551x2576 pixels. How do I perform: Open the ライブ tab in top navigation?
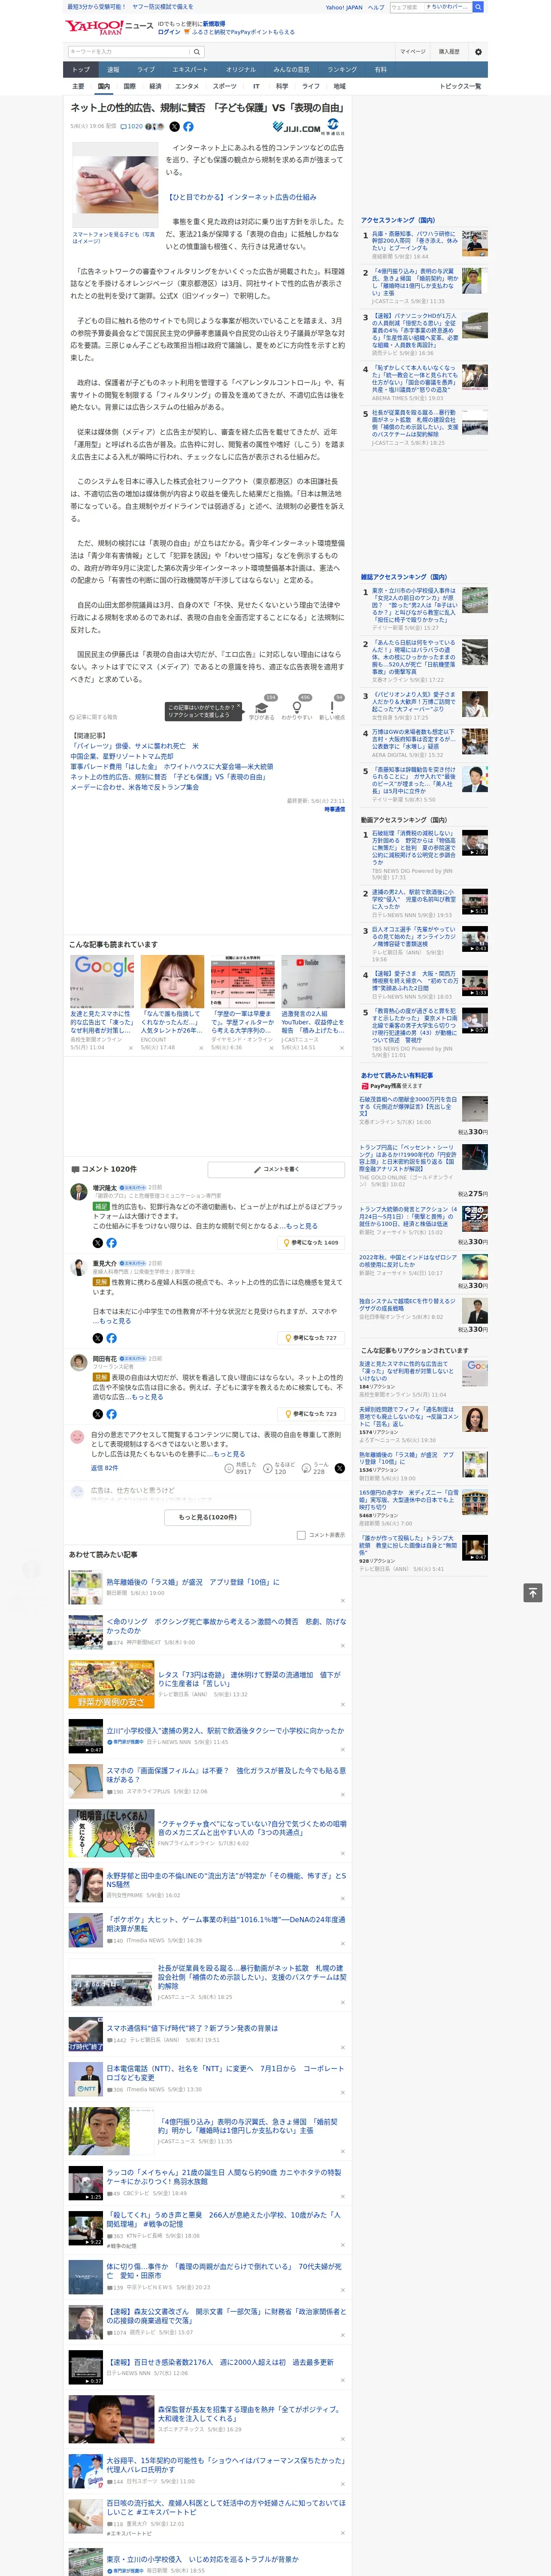pyautogui.click(x=146, y=70)
